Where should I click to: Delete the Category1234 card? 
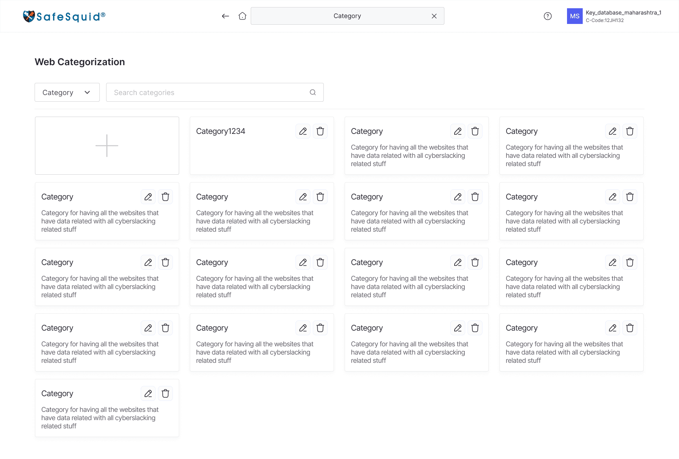pos(320,131)
